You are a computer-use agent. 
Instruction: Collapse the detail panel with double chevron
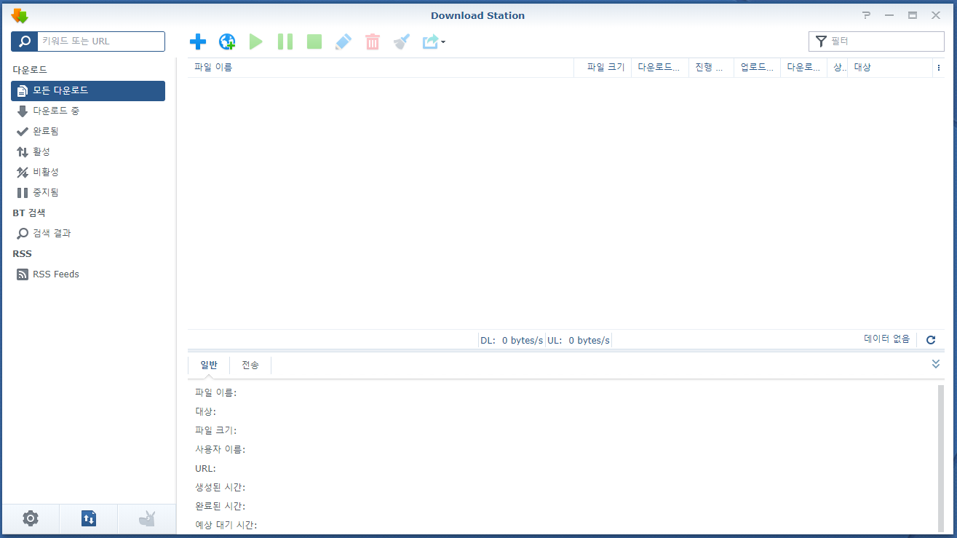click(x=936, y=363)
